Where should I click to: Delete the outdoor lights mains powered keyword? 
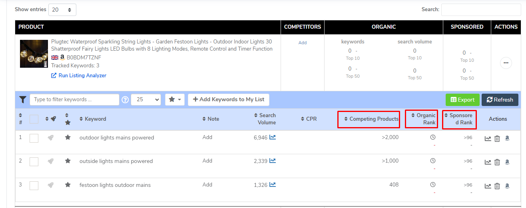click(x=497, y=139)
